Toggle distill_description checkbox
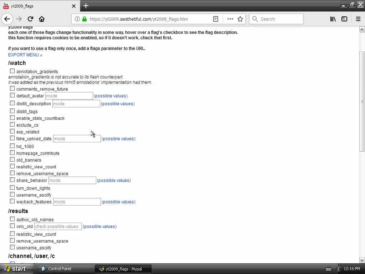The width and height of the screenshot is (365, 274). 12,103
